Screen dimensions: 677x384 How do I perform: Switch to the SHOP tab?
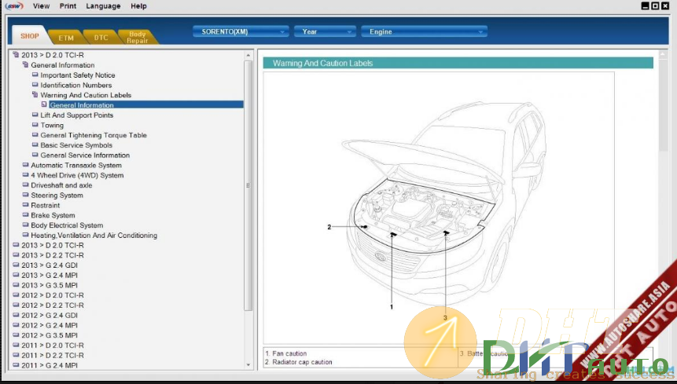click(29, 36)
